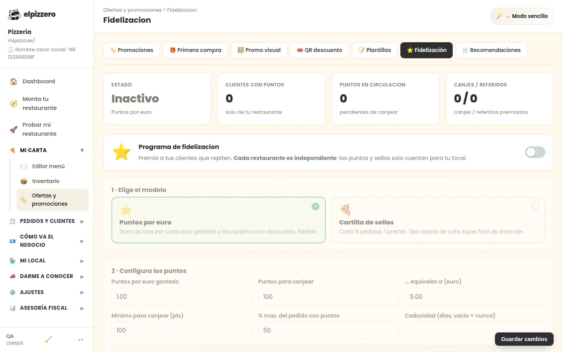Click the elpizzero logo icon
This screenshot has height=352, width=563.
coord(14,14)
